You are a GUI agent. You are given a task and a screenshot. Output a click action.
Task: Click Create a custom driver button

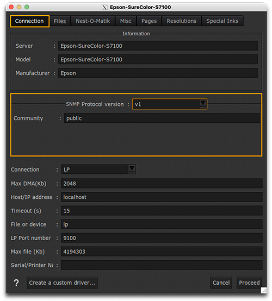(62, 283)
